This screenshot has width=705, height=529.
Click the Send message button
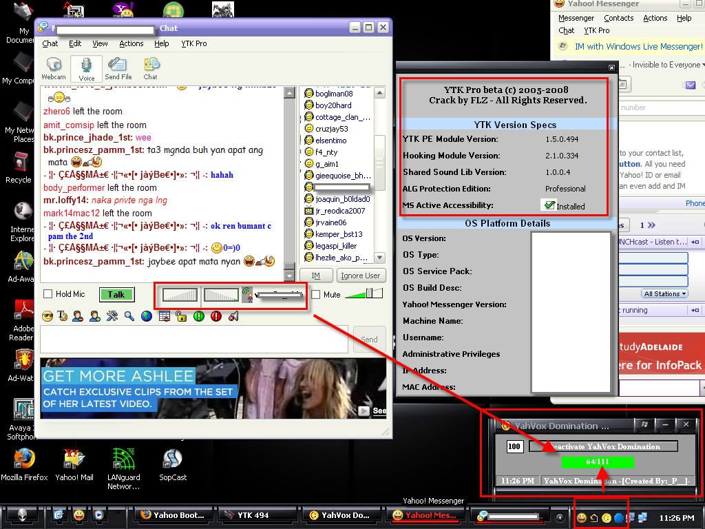click(x=369, y=339)
